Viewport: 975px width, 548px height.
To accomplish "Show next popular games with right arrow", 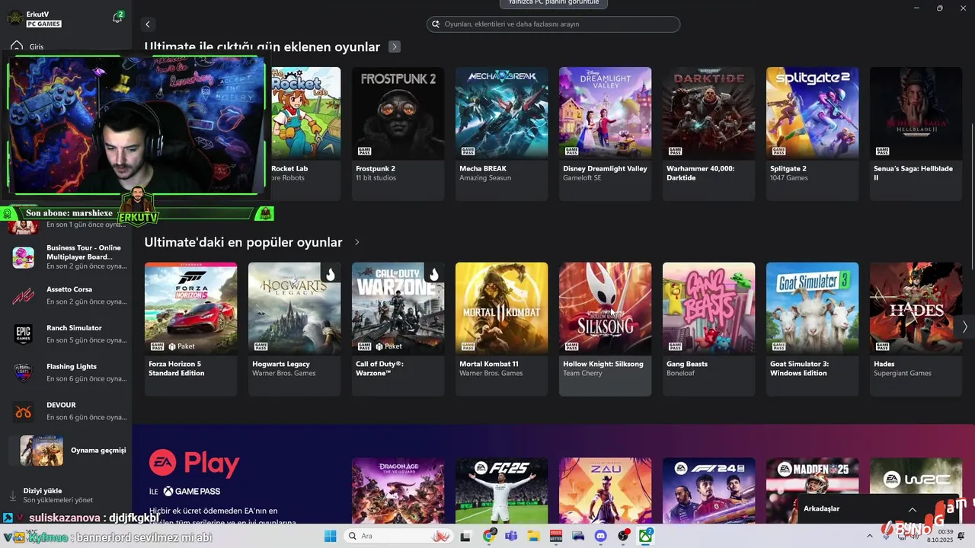I will (x=964, y=327).
